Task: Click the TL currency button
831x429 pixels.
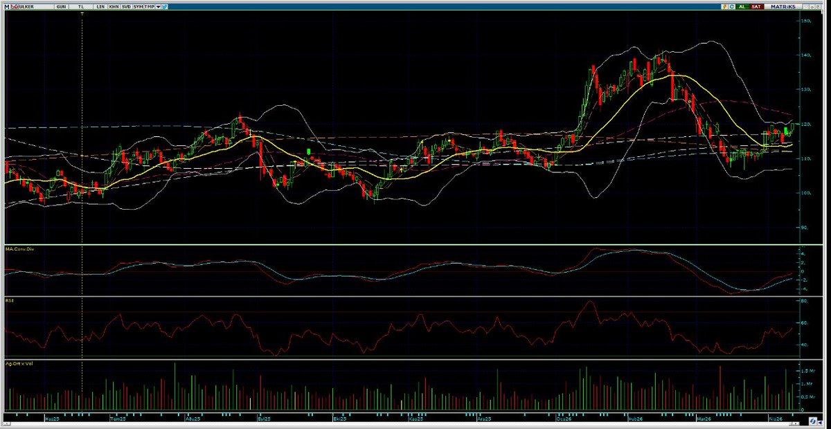Action: (81, 7)
